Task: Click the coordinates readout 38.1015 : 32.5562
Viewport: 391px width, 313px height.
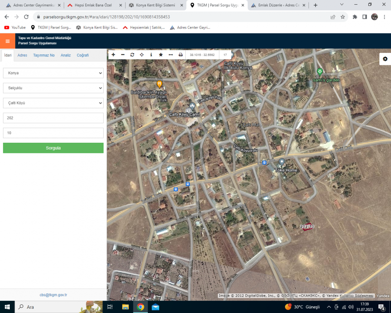Action: (x=202, y=55)
